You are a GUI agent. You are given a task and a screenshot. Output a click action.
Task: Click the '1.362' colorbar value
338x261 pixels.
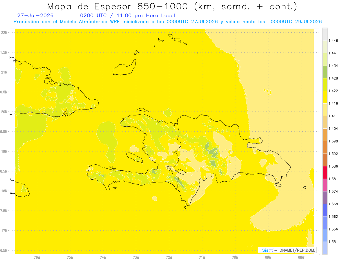(333, 217)
